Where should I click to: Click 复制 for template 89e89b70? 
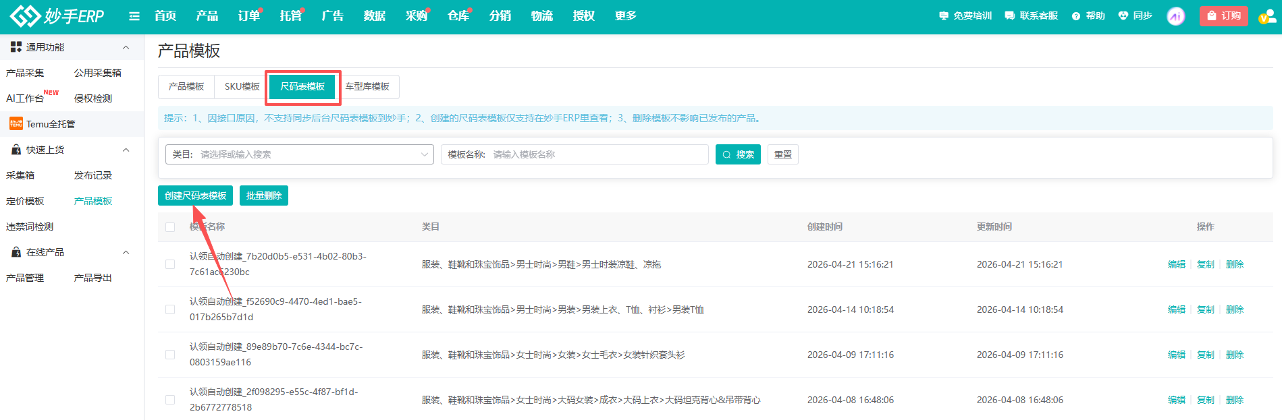pyautogui.click(x=1206, y=355)
